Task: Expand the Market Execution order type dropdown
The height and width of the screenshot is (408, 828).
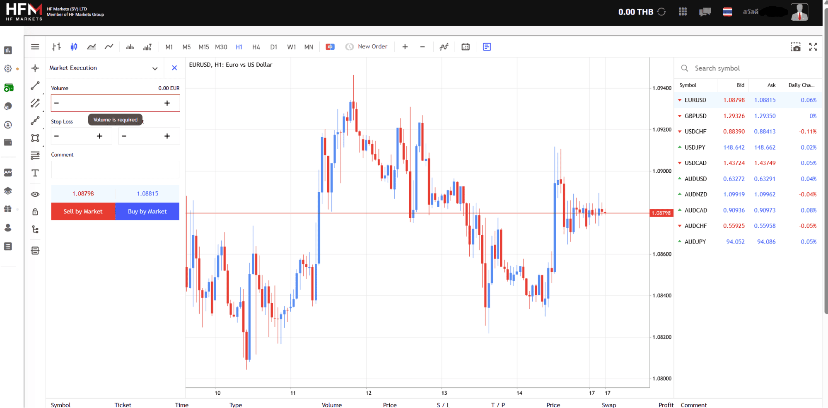Action: click(x=155, y=68)
